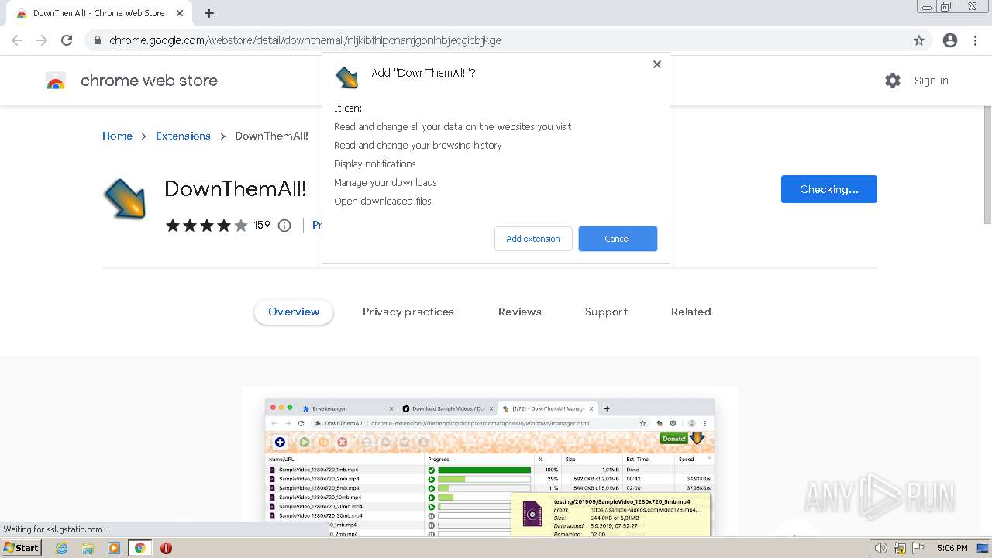Click the network tray icon

[x=900, y=548]
